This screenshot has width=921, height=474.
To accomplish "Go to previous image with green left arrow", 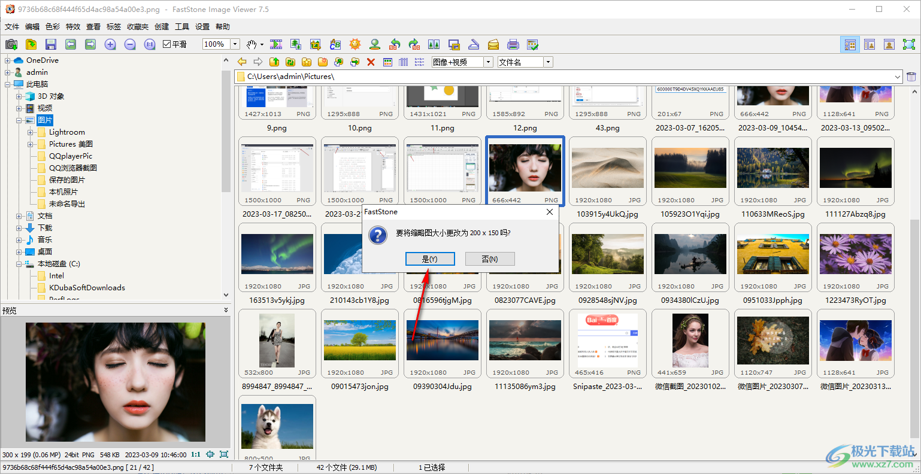I will coord(71,44).
